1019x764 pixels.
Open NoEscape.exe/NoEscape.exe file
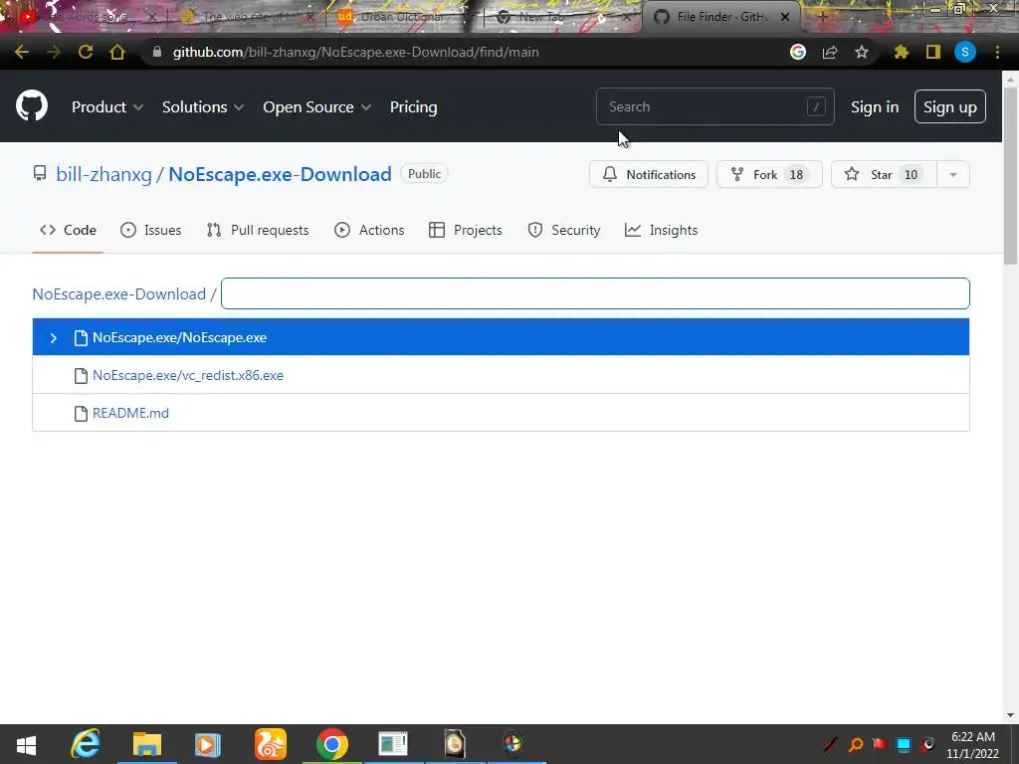[179, 338]
